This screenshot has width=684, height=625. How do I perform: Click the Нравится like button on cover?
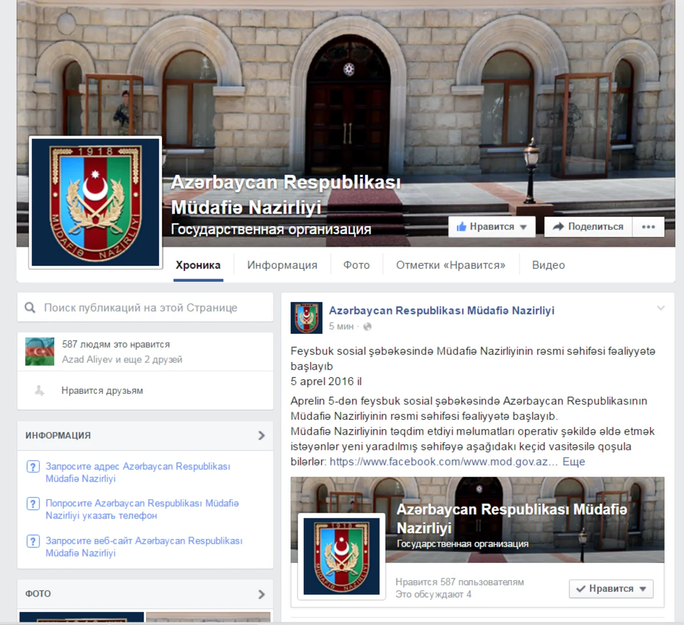pyautogui.click(x=491, y=227)
